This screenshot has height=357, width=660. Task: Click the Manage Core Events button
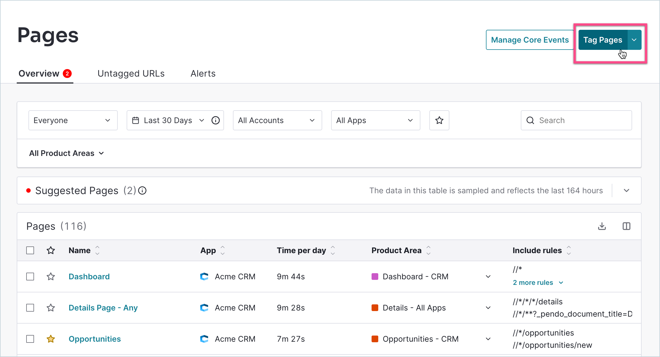pyautogui.click(x=530, y=40)
